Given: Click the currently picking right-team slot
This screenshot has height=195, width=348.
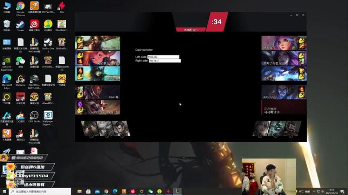Looking at the screenshot, I should click(284, 107).
